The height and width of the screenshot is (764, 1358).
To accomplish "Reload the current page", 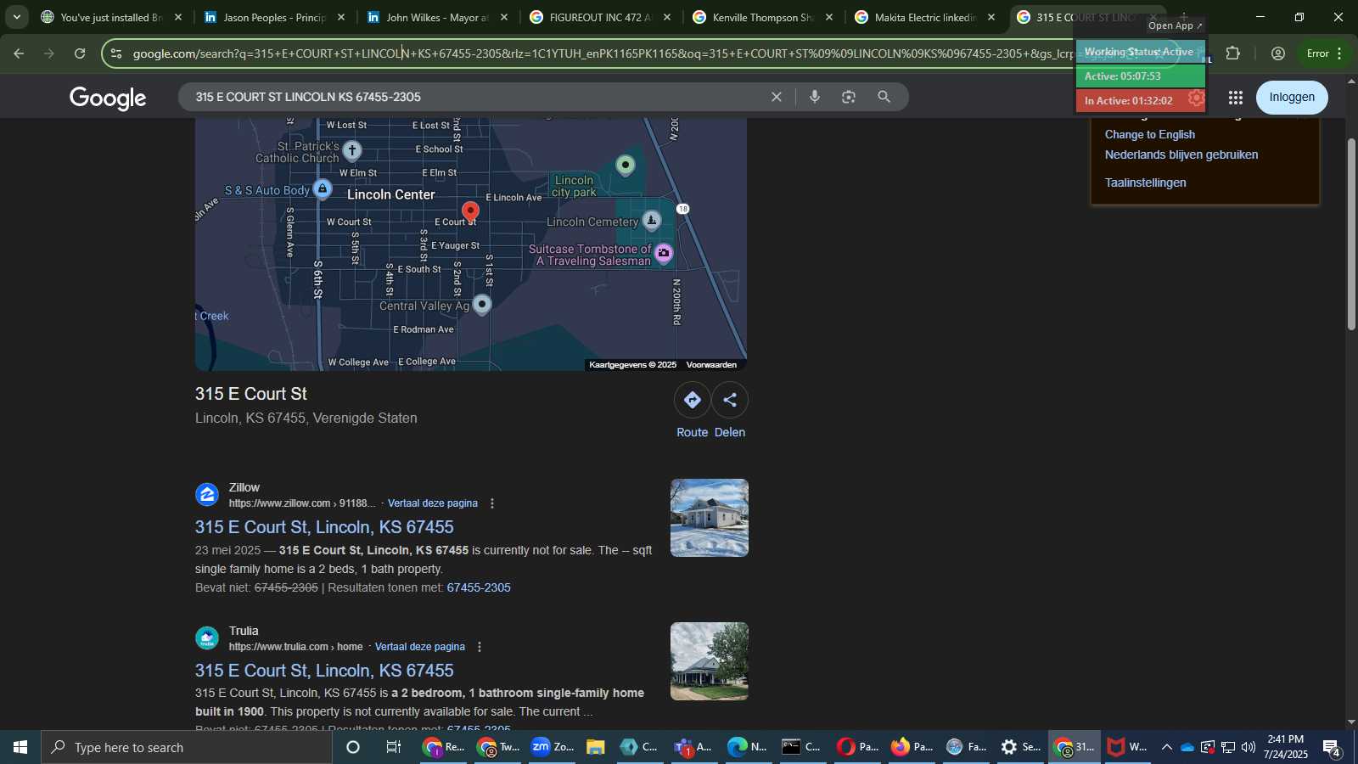I will click(x=80, y=53).
